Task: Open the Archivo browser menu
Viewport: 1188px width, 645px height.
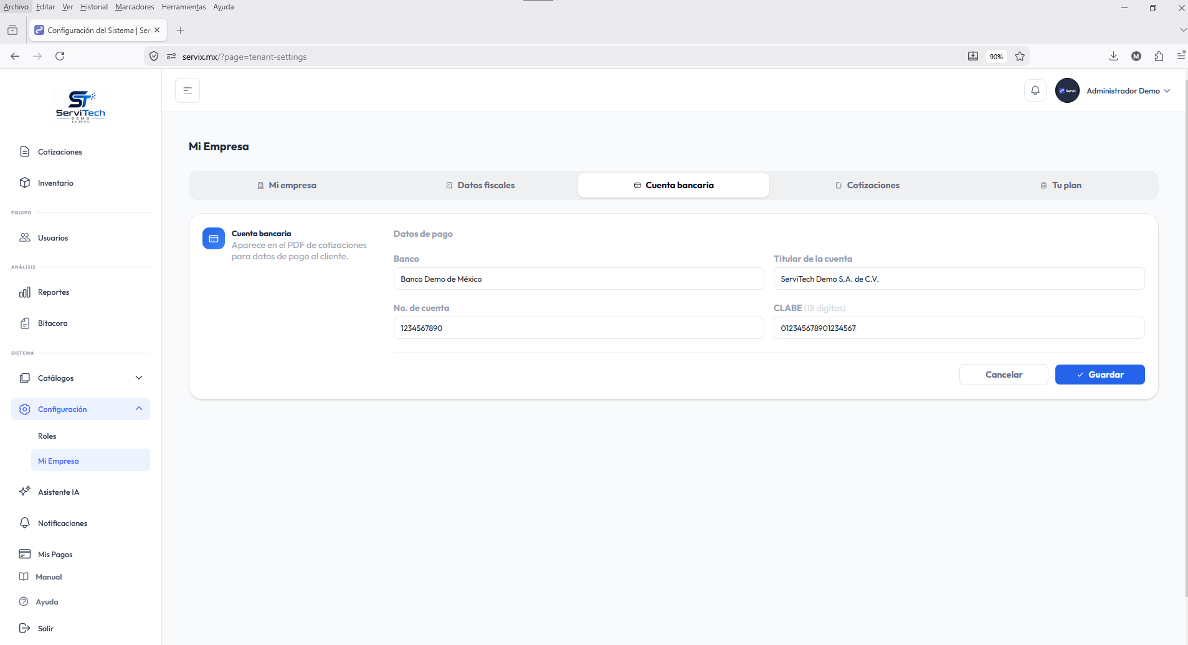Action: coord(16,7)
